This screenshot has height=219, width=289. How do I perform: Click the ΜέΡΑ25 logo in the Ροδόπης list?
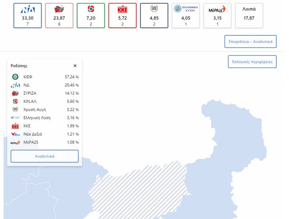click(15, 143)
